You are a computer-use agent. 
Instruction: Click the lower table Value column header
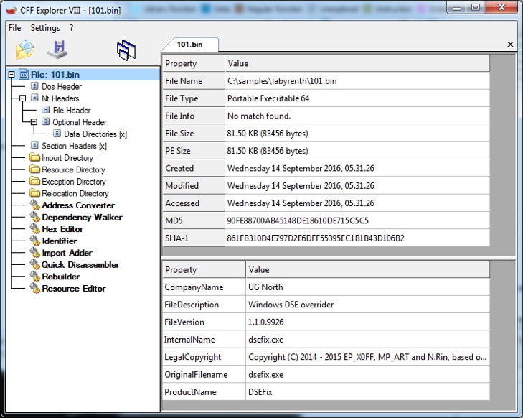[x=368, y=269]
